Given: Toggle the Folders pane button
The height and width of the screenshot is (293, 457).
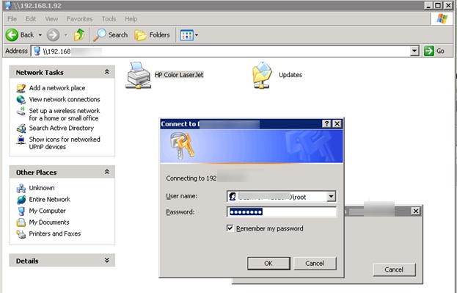Looking at the screenshot, I should (x=152, y=35).
